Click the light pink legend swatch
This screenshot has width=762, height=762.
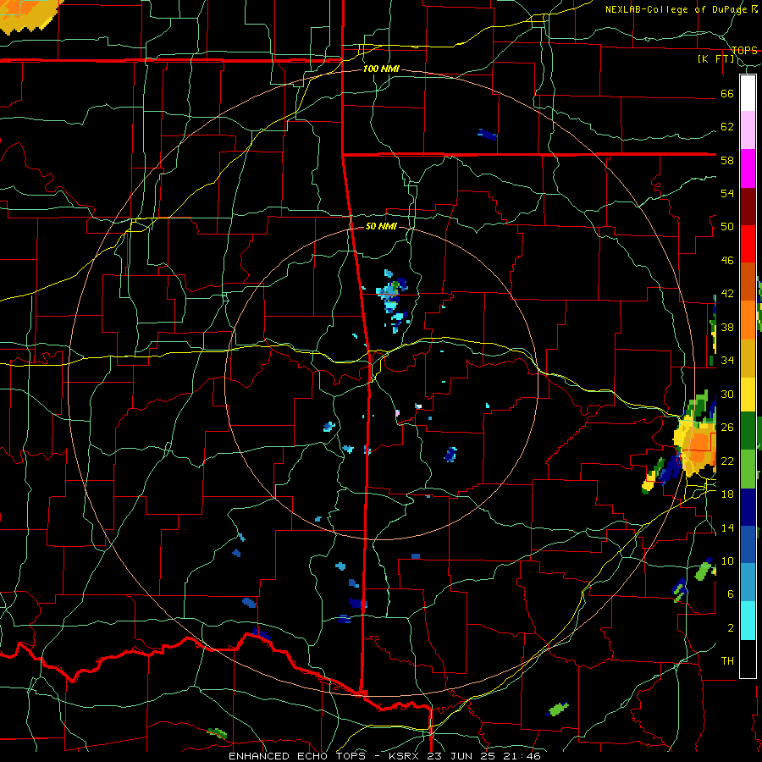coord(748,130)
